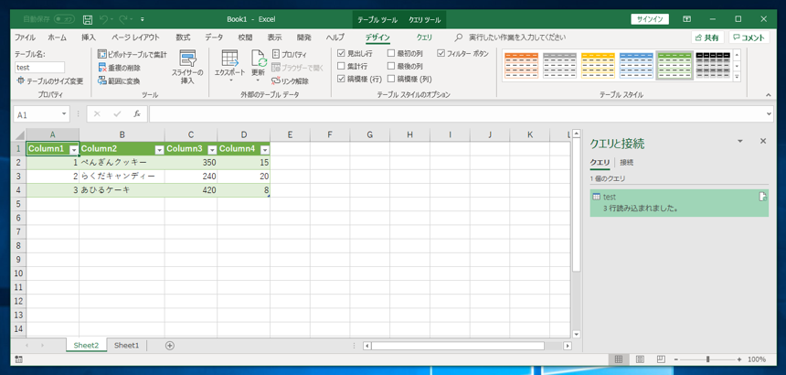This screenshot has width=786, height=375.
Task: Switch to Sheet1 tab
Action: (126, 345)
